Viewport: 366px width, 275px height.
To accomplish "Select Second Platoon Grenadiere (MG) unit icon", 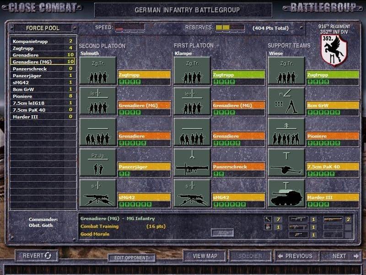I will [98, 101].
